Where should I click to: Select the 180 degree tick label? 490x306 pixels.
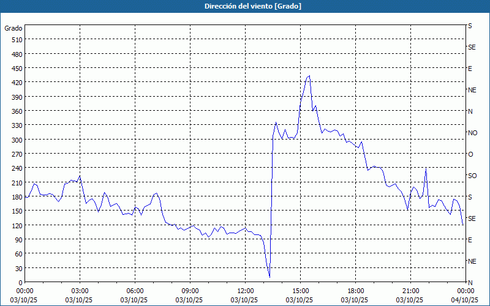point(15,197)
